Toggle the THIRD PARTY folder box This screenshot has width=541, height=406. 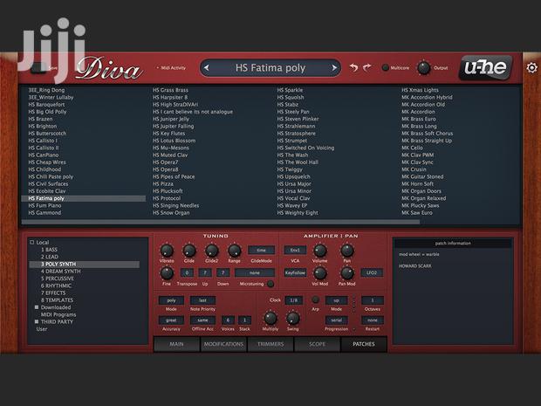[37, 321]
